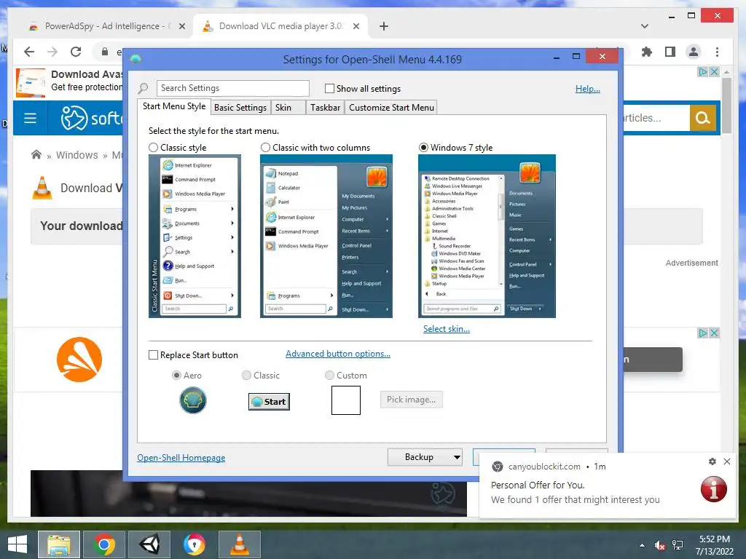Screen dimensions: 746x559
Task: Click the Windows 7 style preview thumbnail
Action: [x=487, y=237]
